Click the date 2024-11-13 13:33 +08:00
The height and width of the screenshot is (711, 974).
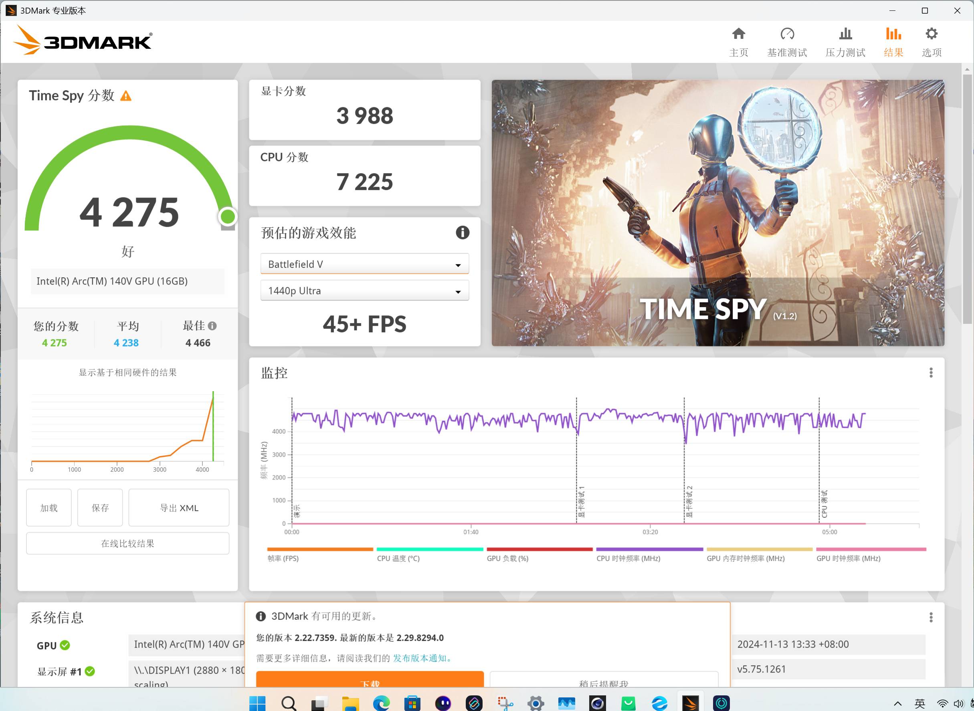(x=793, y=644)
